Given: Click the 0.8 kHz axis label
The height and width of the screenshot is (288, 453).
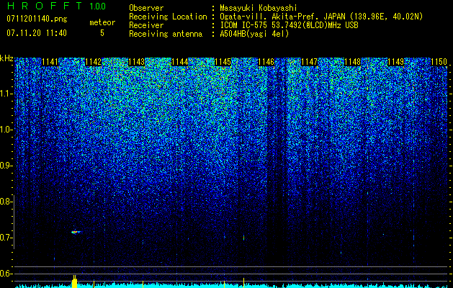Looking at the screenshot, I should point(6,202).
